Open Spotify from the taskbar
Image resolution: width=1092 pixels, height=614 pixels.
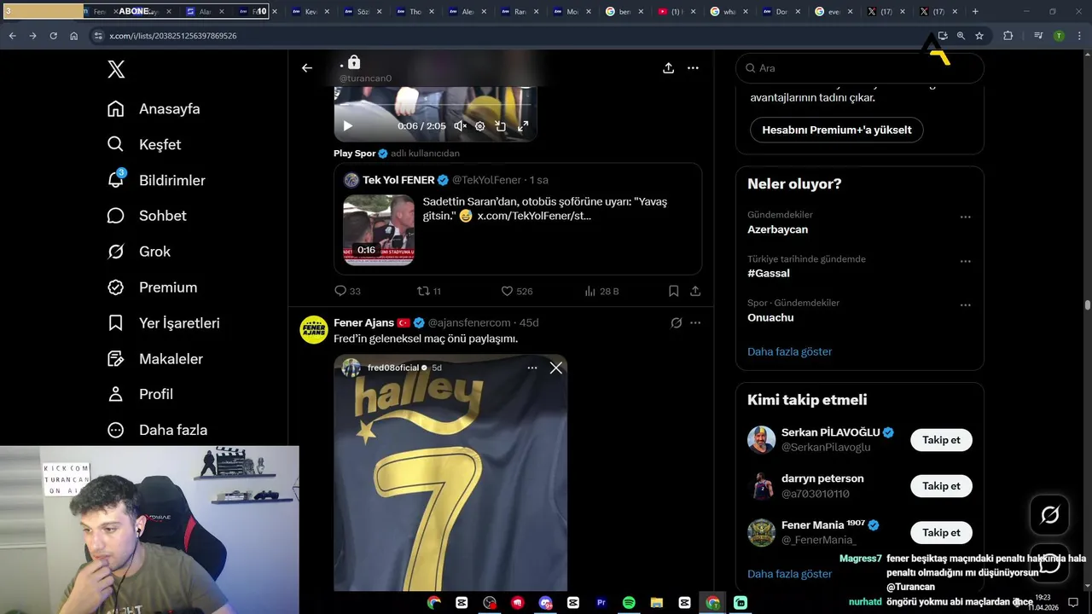[629, 603]
